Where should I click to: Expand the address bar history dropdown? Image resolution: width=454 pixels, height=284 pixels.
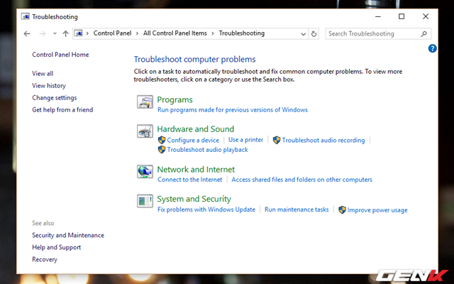click(303, 34)
